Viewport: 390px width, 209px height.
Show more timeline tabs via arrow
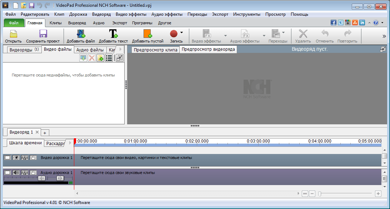(70, 143)
